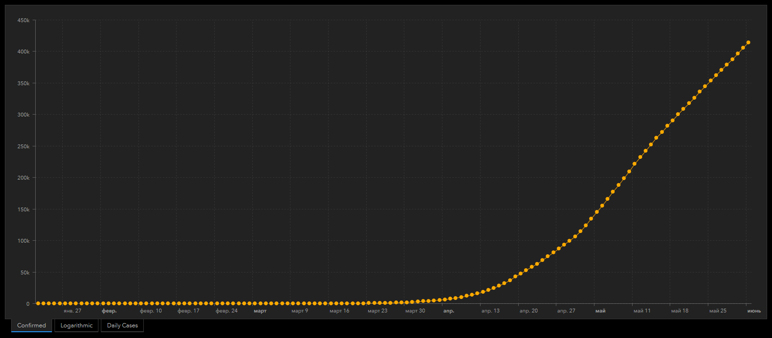Click the май 11 date label
This screenshot has width=772, height=338.
tap(642, 311)
